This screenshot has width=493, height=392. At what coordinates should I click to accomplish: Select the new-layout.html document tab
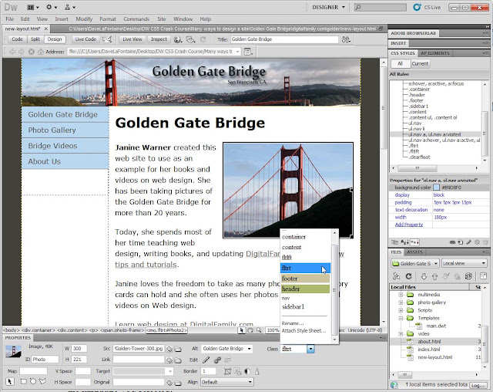tap(22, 29)
